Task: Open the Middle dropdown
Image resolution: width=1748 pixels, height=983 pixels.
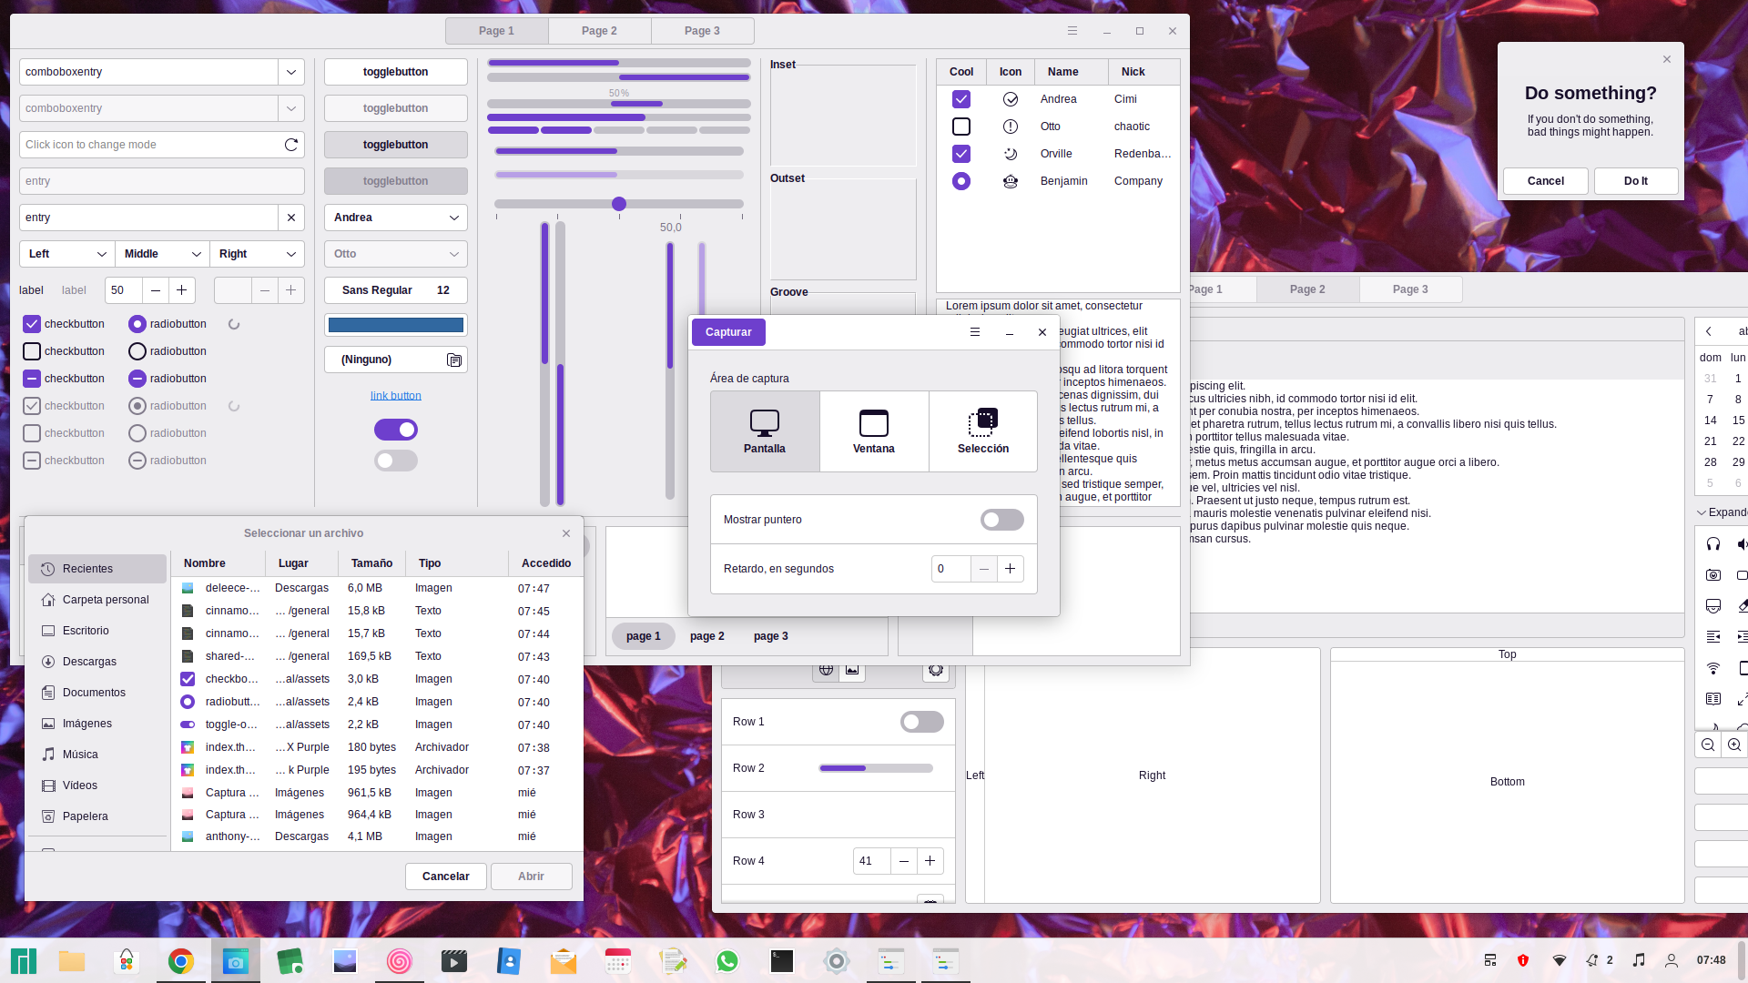Action: (x=162, y=254)
